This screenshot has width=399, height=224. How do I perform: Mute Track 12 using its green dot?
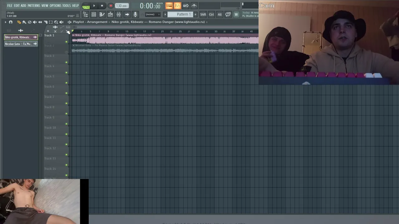(66, 155)
